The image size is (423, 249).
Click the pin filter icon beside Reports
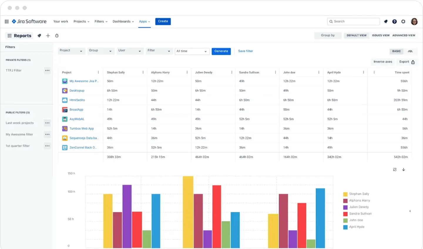click(39, 36)
